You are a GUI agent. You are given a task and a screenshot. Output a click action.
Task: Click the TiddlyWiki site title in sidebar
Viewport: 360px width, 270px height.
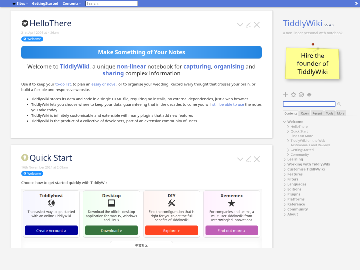[x=302, y=23]
